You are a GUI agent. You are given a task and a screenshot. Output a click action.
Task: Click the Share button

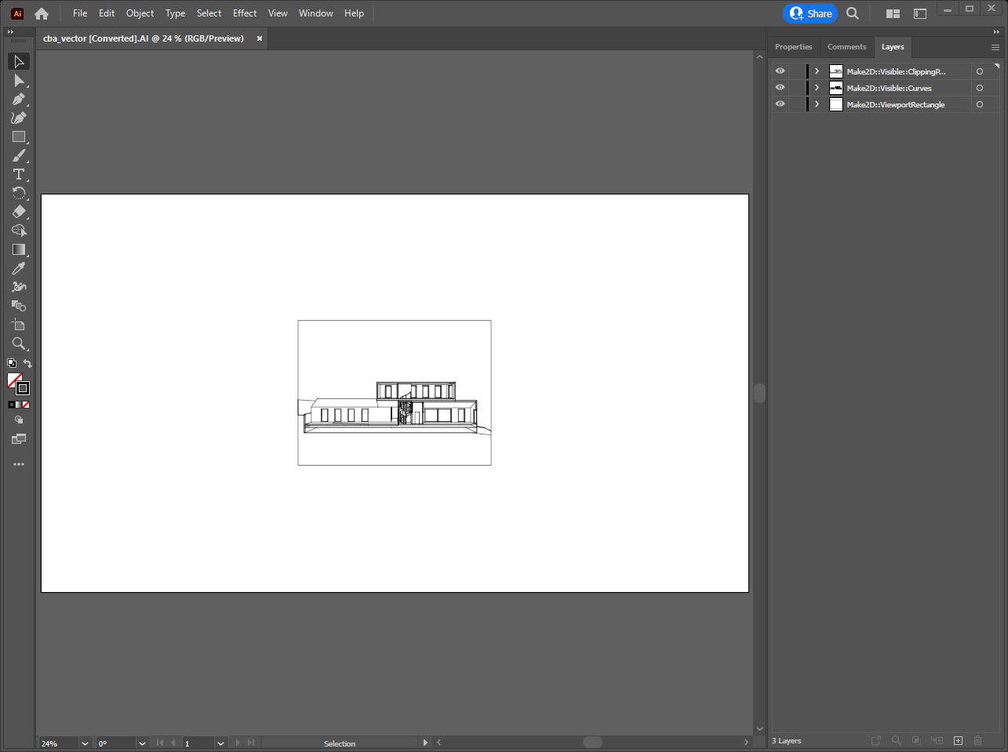[810, 13]
